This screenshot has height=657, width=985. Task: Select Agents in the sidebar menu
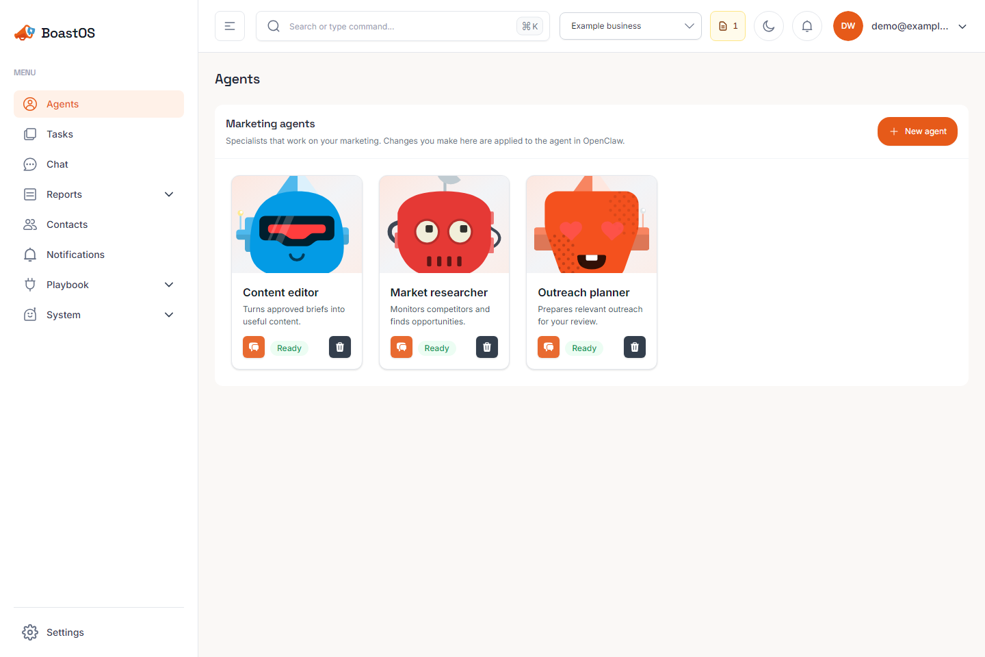coord(98,104)
